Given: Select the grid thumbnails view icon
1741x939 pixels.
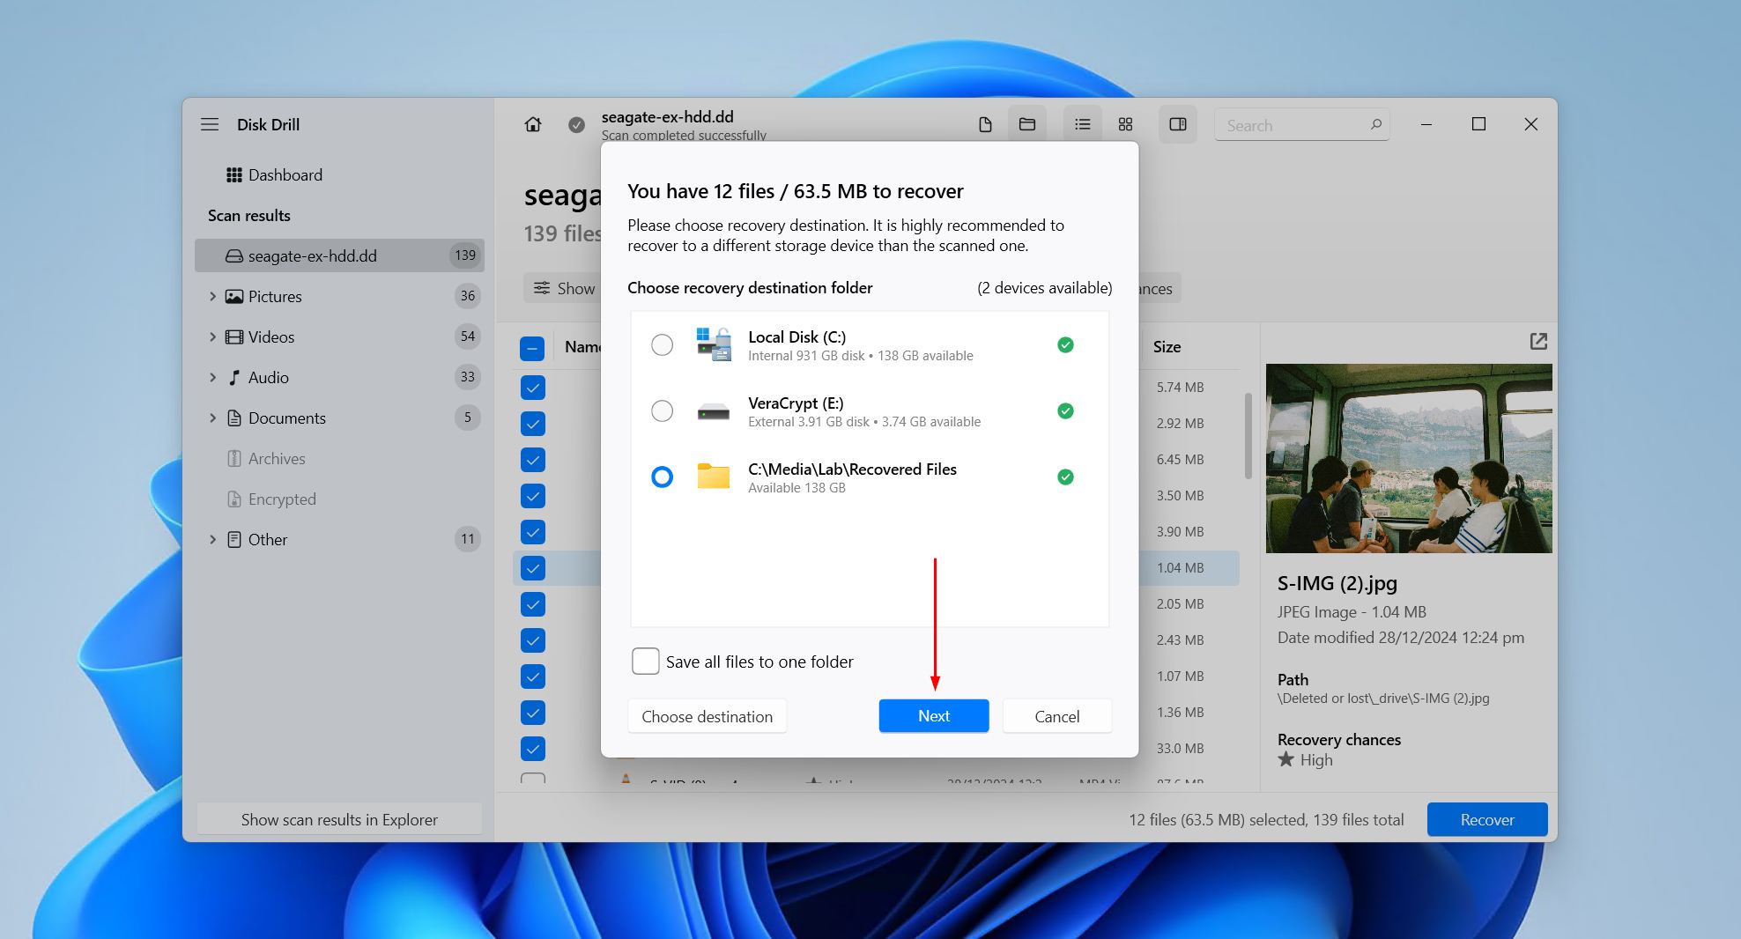Looking at the screenshot, I should pyautogui.click(x=1125, y=124).
